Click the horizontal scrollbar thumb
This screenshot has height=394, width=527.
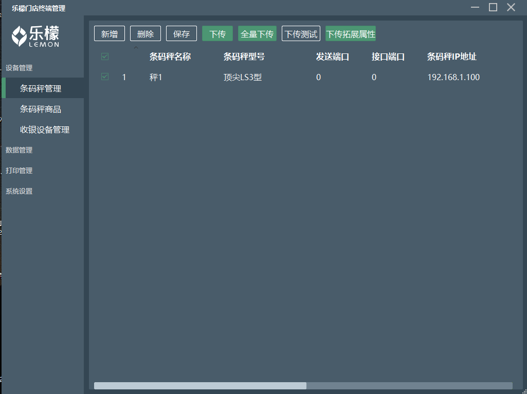[201, 386]
